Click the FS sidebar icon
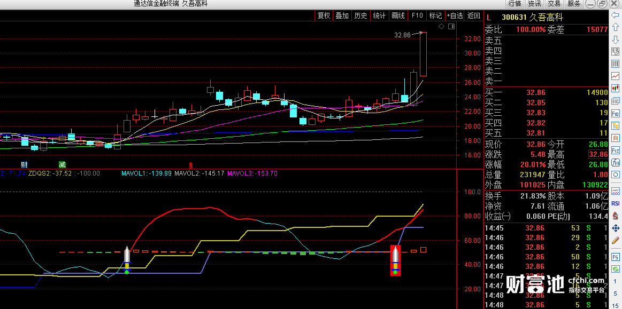 click(616, 257)
